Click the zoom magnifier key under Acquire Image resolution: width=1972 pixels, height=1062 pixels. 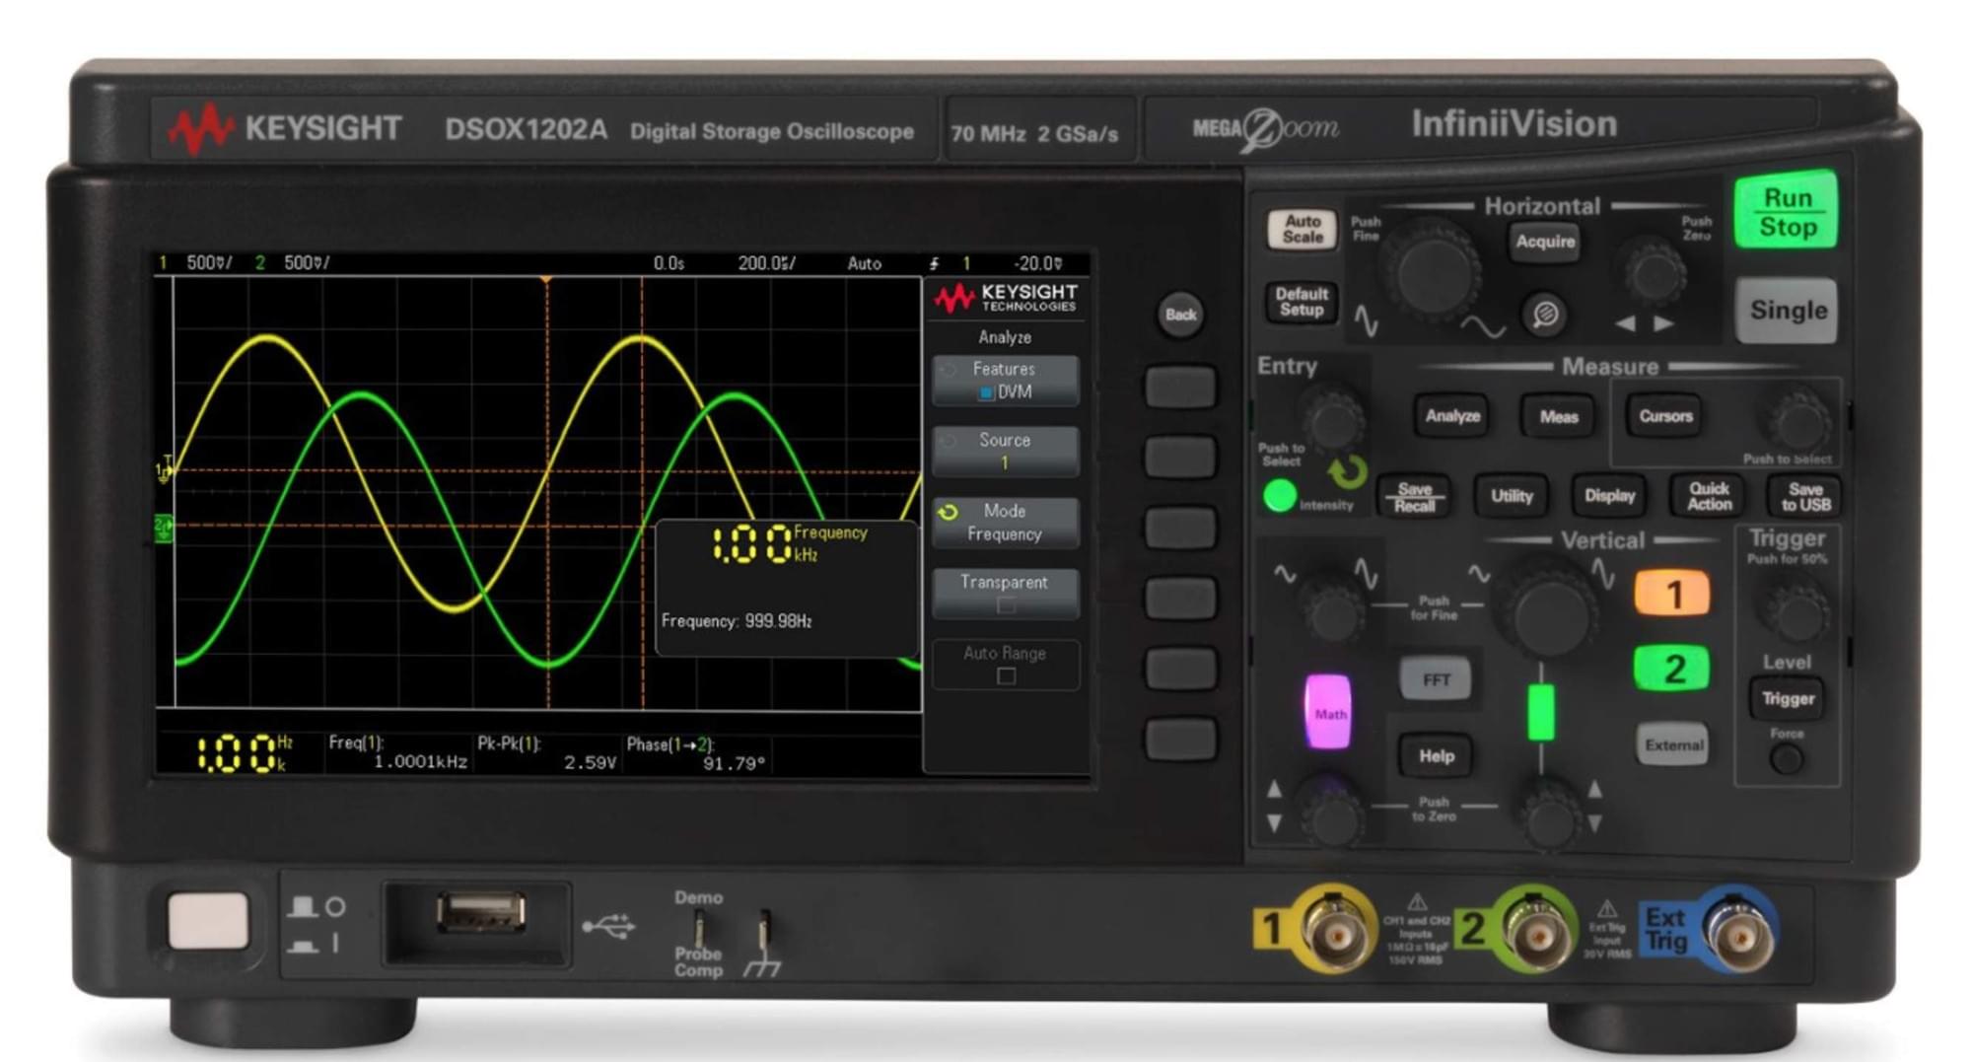[x=1545, y=315]
